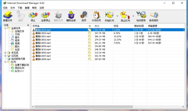Select the 毒枭S1E03.mp4 download row
The image size is (188, 111).
(108, 43)
